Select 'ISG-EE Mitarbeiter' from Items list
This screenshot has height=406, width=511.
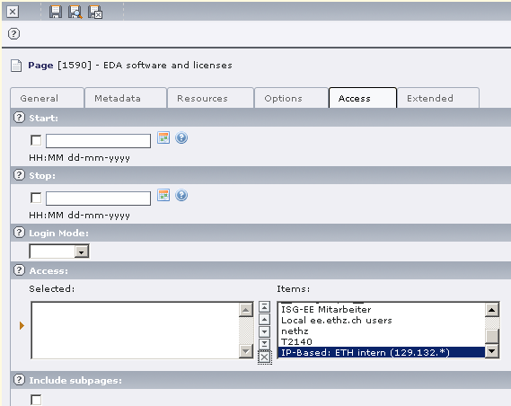click(326, 309)
